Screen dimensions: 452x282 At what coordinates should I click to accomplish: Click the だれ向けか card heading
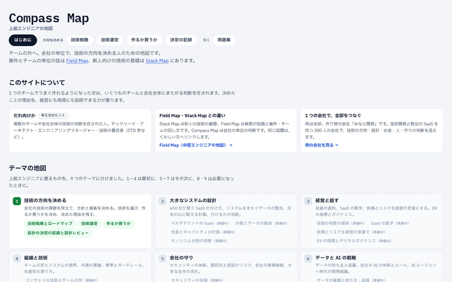tap(24, 116)
